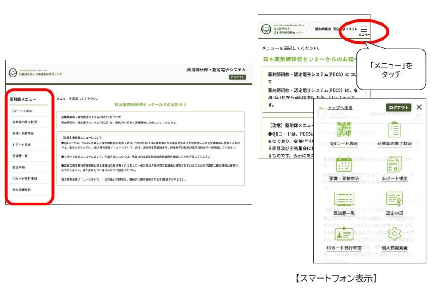This screenshot has width=433, height=293.
Task: Select QRコード表示 in desktop sidebar menu
Action: click(22, 111)
